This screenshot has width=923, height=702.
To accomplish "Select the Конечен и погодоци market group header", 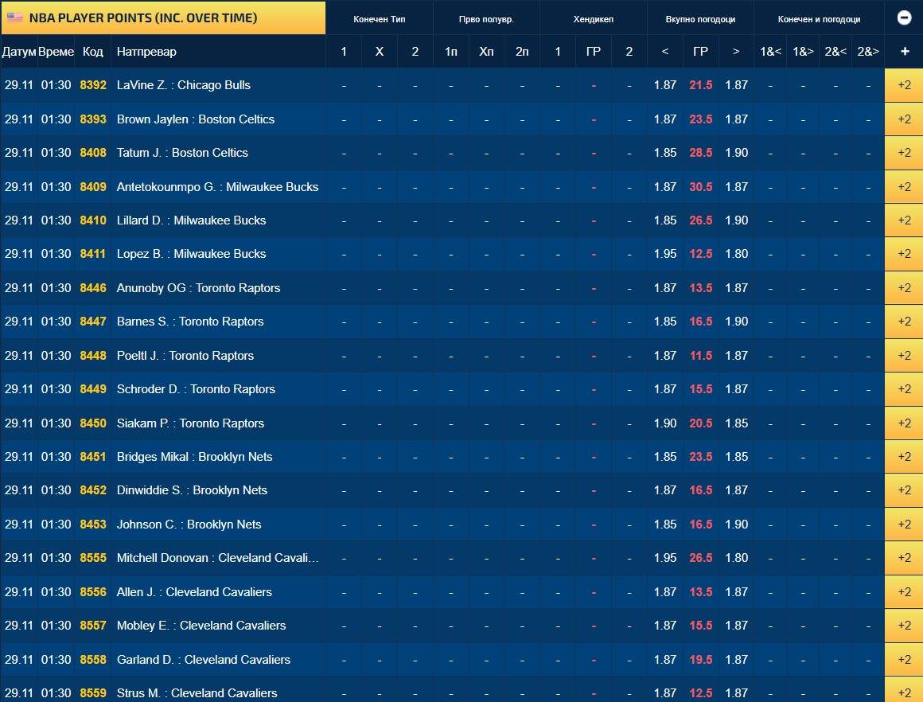I will coord(819,19).
